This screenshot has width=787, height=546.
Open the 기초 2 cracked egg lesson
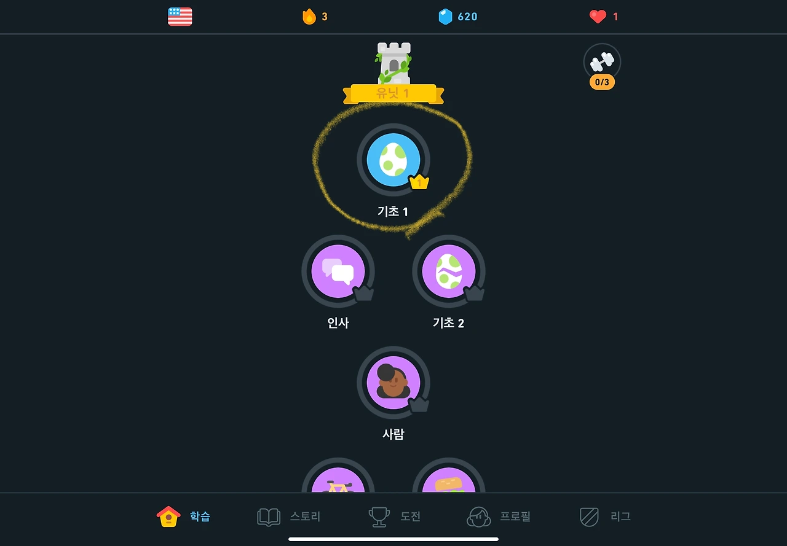click(x=449, y=271)
